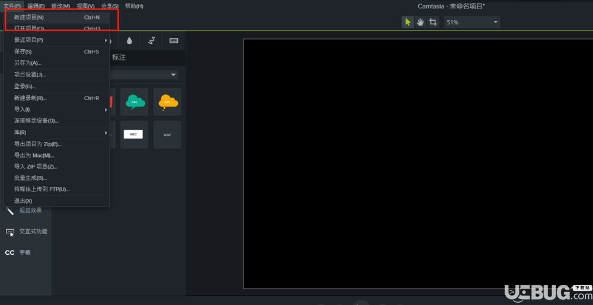This screenshot has width=593, height=305.
Task: Choose 导入 ZIP 项目(Z)... entry
Action: point(57,167)
